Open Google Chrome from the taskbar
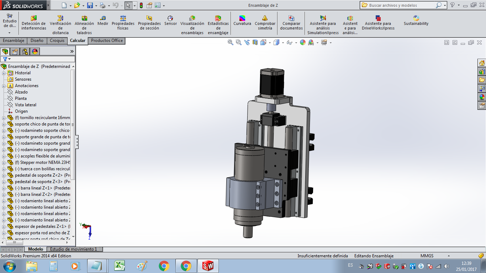Image resolution: width=486 pixels, height=273 pixels. tap(164, 266)
